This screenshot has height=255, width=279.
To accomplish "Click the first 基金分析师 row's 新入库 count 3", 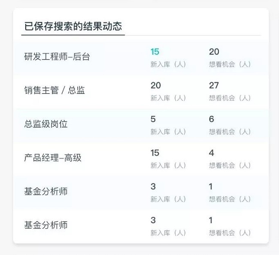I will [153, 186].
